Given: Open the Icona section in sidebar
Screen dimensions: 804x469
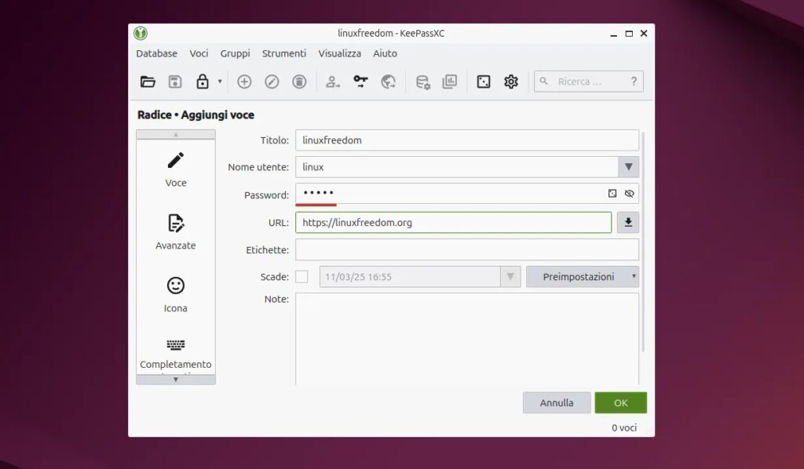Looking at the screenshot, I should 175,295.
